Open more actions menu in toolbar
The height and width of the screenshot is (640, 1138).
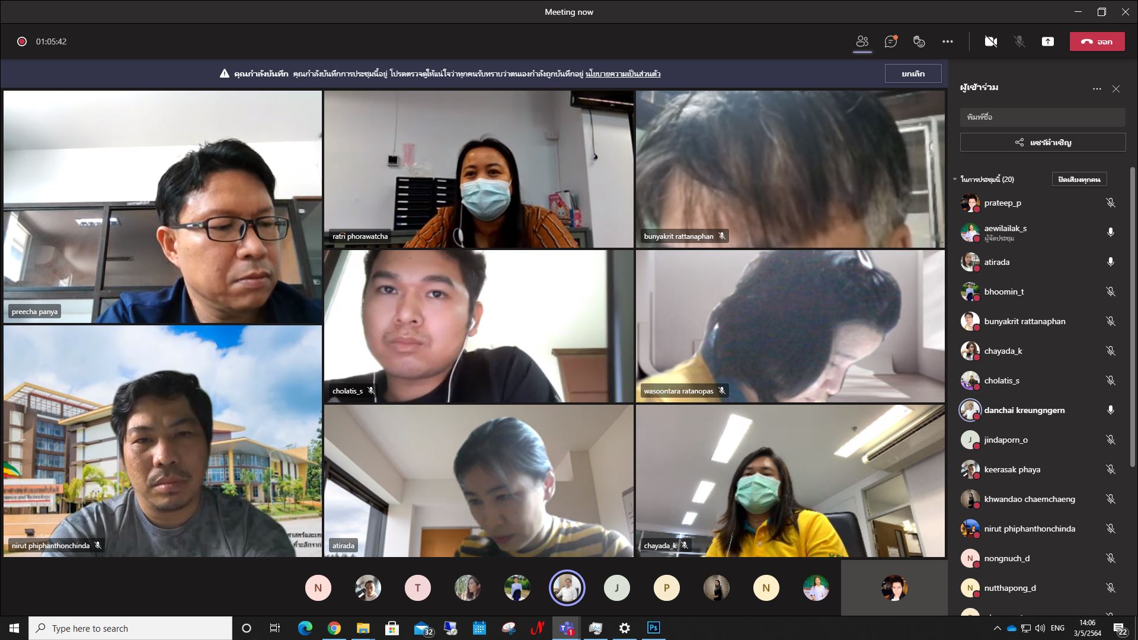coord(947,41)
